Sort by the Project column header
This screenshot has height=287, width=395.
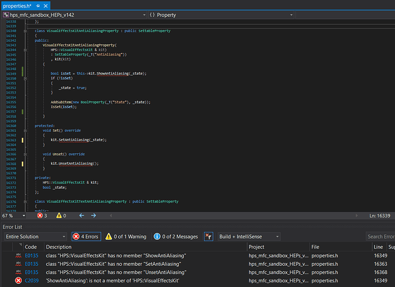(278, 247)
